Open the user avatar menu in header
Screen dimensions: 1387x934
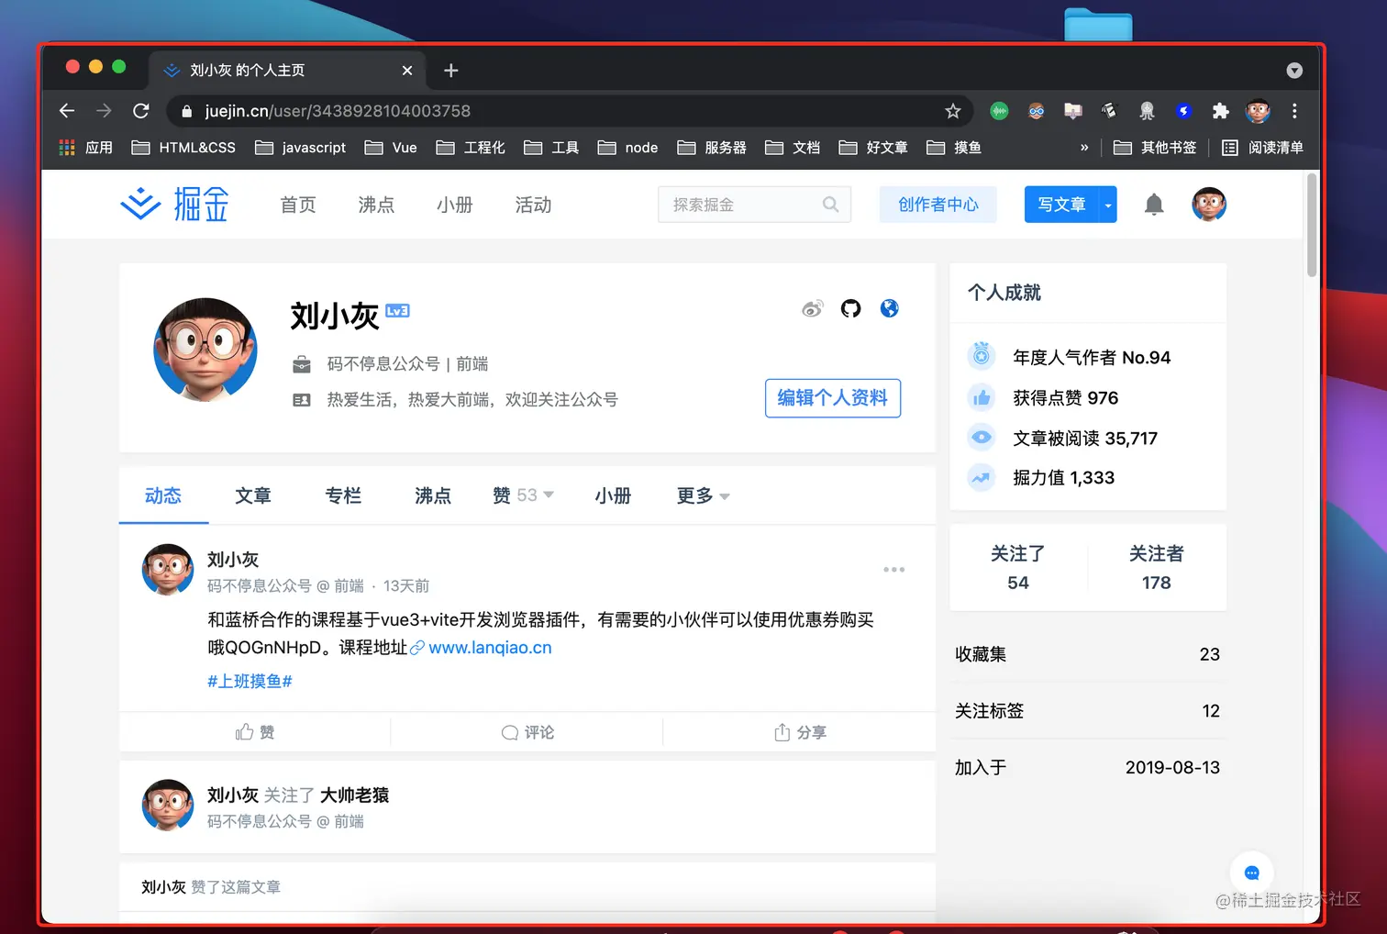pyautogui.click(x=1209, y=204)
